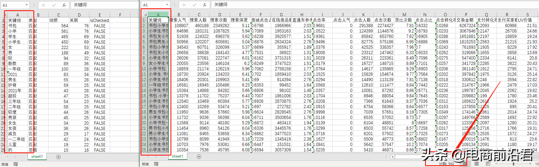Click the 关联 header cell in left window

pos(79,20)
